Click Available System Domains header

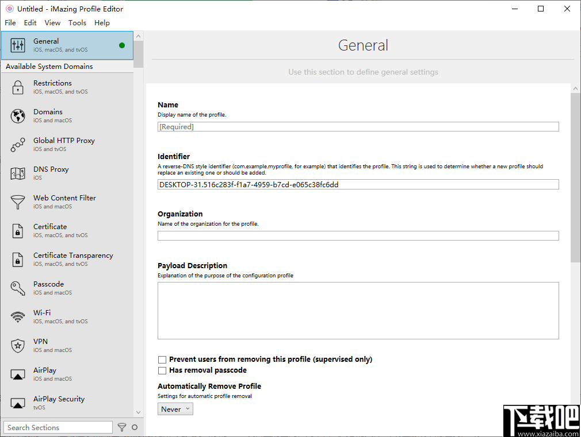(49, 67)
